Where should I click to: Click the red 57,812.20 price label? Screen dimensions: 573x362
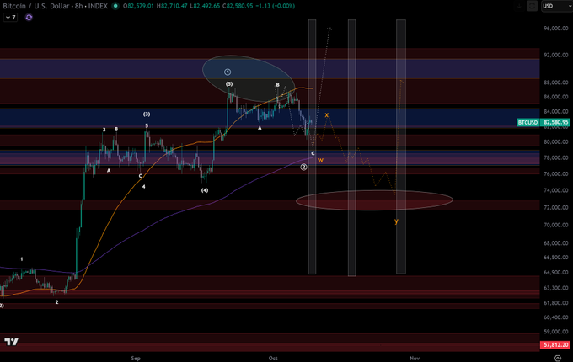[555, 345]
